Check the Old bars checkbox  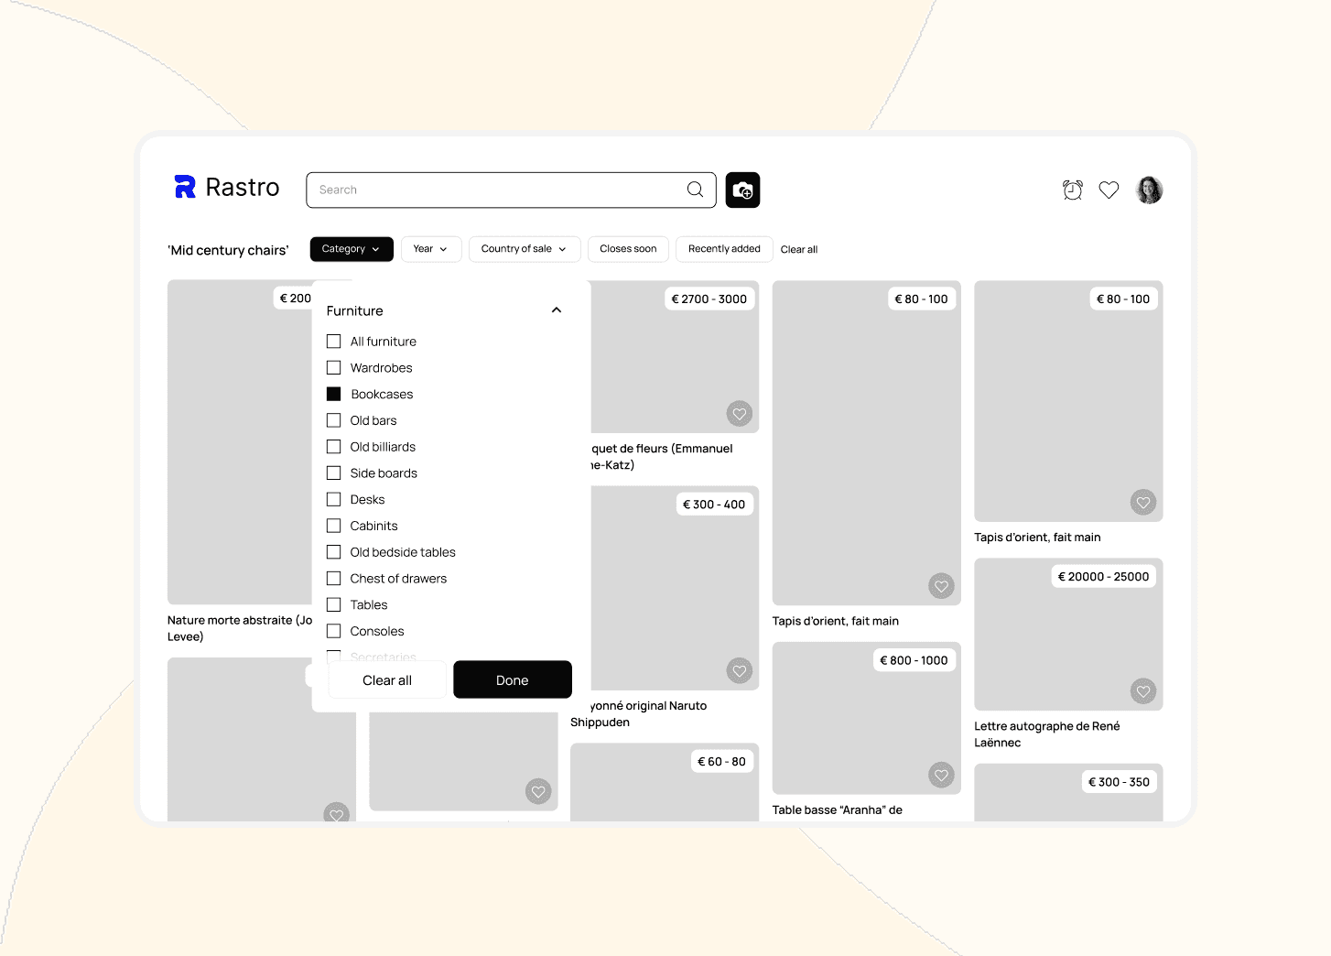(x=334, y=420)
